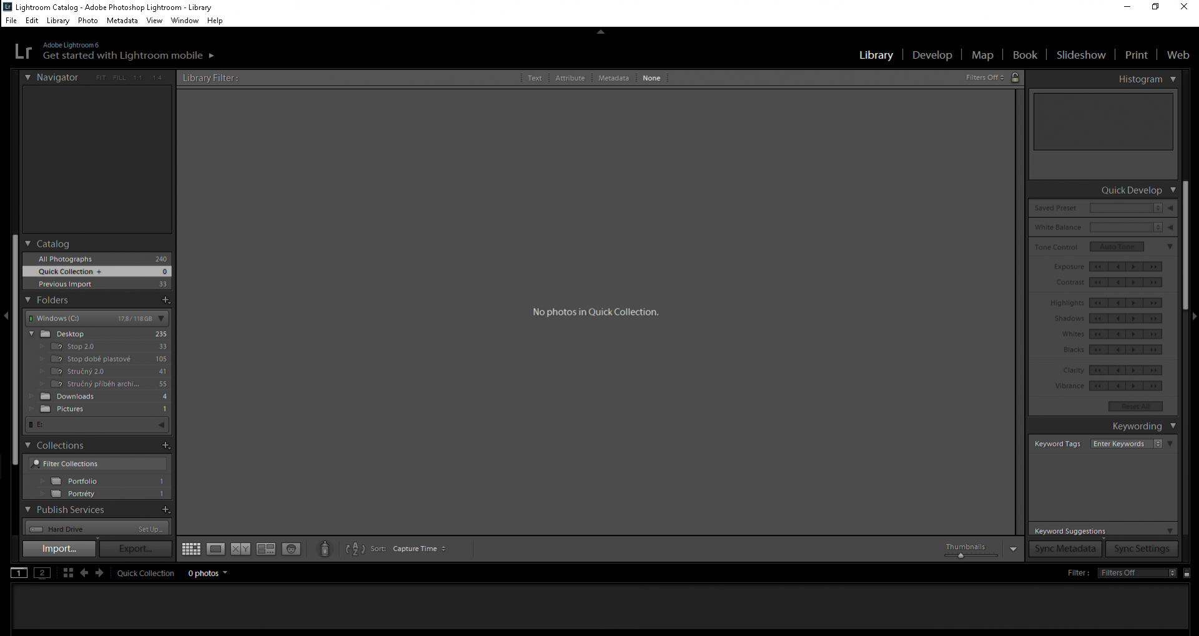This screenshot has height=636, width=1199.
Task: Click the Filter Collections search field
Action: pyautogui.click(x=97, y=464)
